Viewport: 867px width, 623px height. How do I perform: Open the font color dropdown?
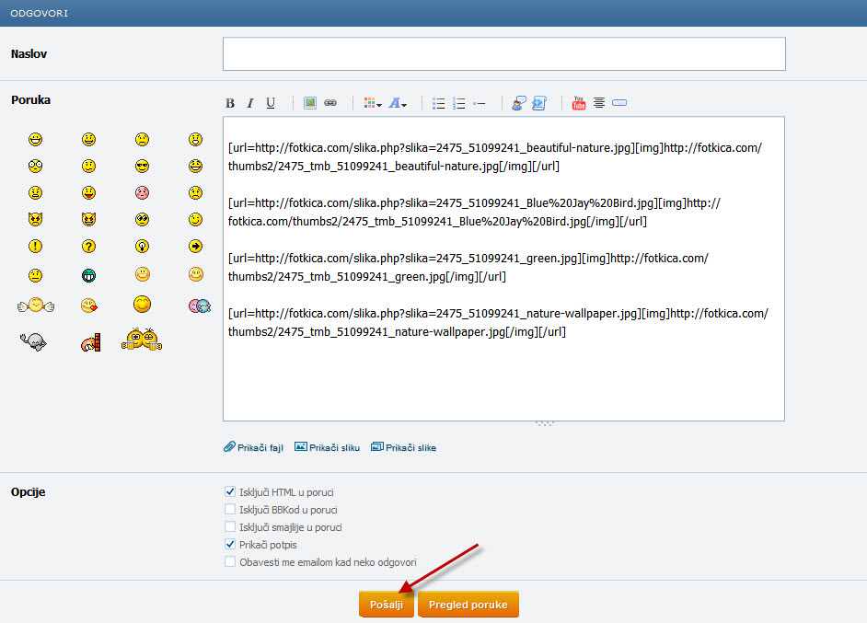[372, 103]
